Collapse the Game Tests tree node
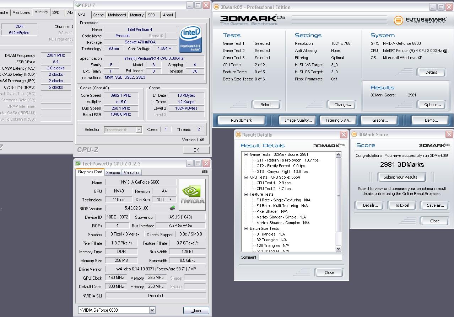The image size is (454, 317). pyautogui.click(x=246, y=154)
